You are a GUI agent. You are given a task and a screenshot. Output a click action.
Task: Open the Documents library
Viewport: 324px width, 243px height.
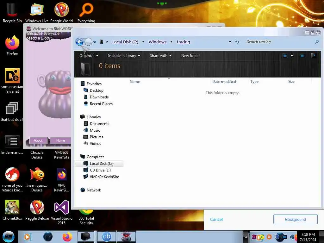pyautogui.click(x=96, y=124)
